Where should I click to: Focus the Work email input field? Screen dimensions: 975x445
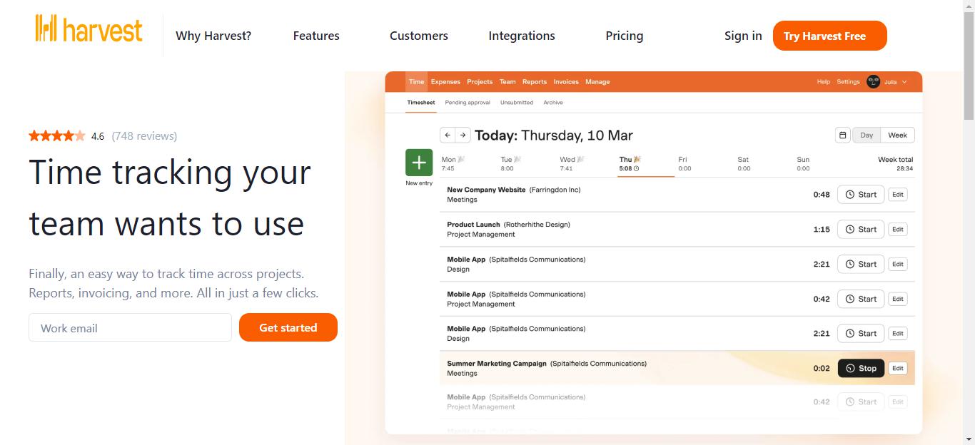[x=130, y=328]
